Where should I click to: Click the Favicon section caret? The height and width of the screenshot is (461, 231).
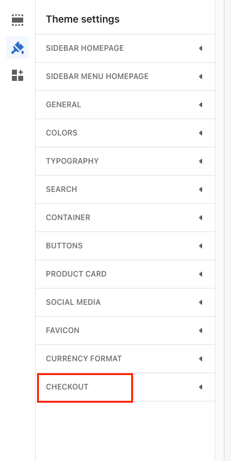pos(201,331)
